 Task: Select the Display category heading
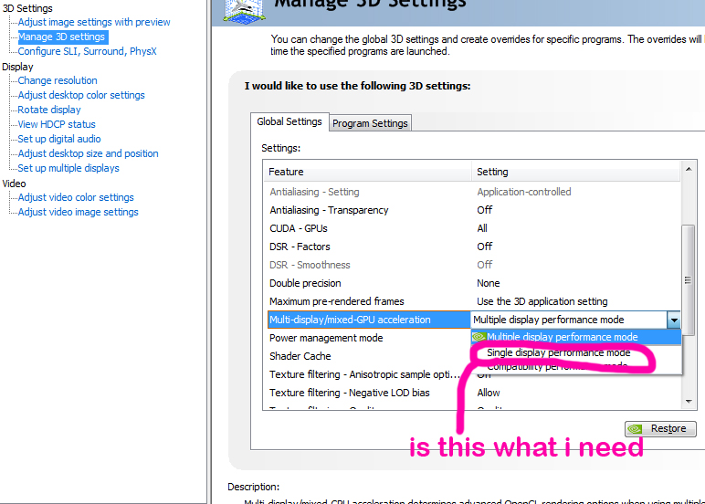(18, 67)
